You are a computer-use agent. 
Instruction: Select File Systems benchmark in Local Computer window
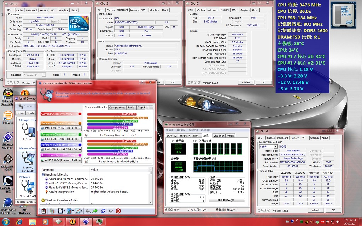[28, 132]
